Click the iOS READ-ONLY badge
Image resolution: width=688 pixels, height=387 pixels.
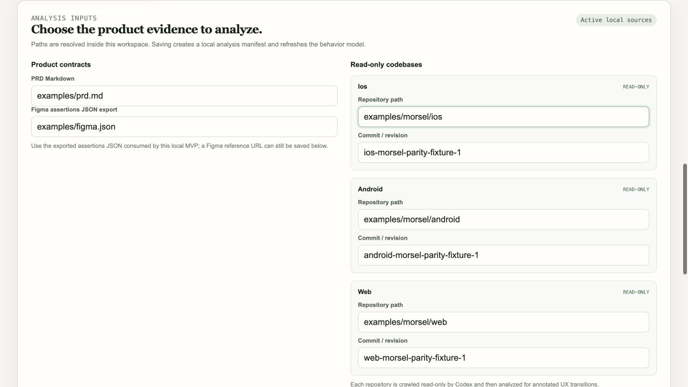tap(636, 87)
